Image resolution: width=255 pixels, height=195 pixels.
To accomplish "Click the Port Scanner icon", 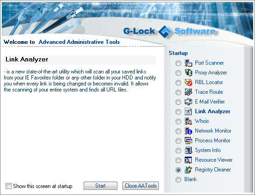I will click(x=188, y=63).
